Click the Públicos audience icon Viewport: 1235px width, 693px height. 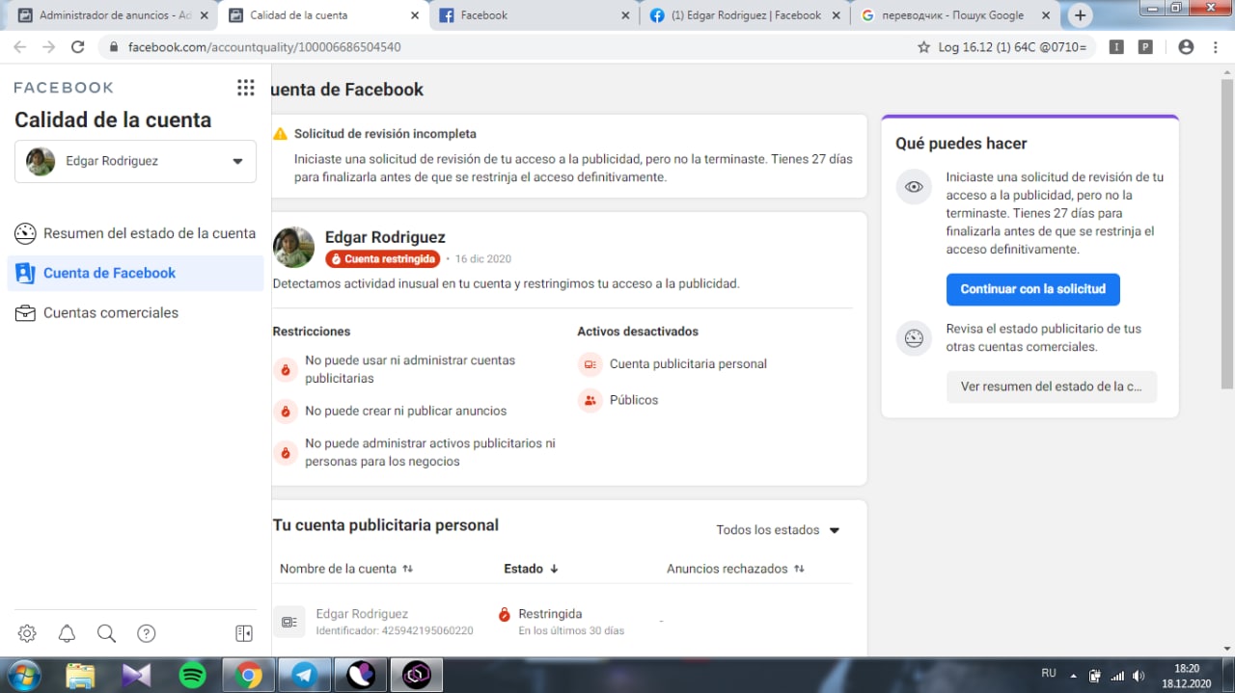tap(590, 400)
